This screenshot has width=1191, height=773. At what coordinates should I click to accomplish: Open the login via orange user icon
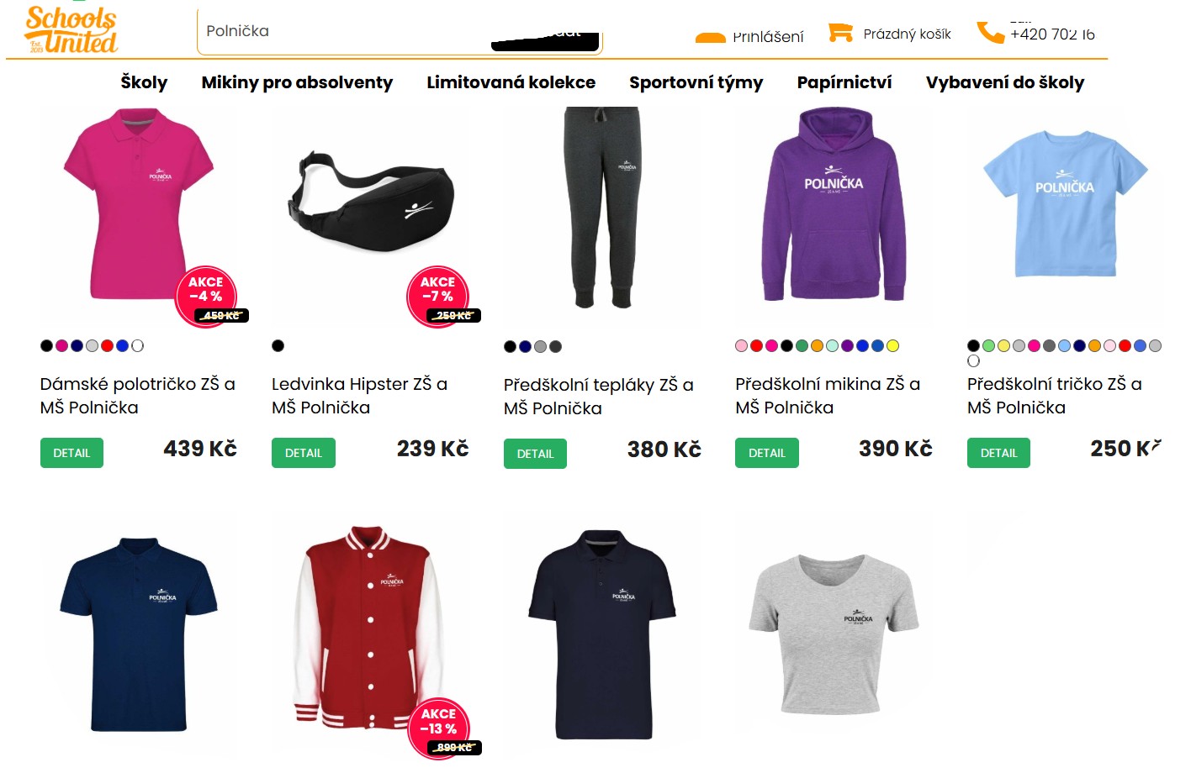(x=711, y=37)
